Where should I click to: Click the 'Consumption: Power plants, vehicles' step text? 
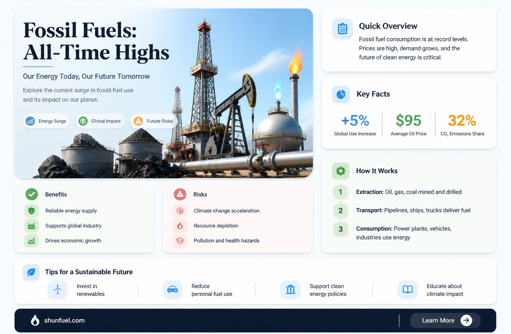click(x=404, y=233)
